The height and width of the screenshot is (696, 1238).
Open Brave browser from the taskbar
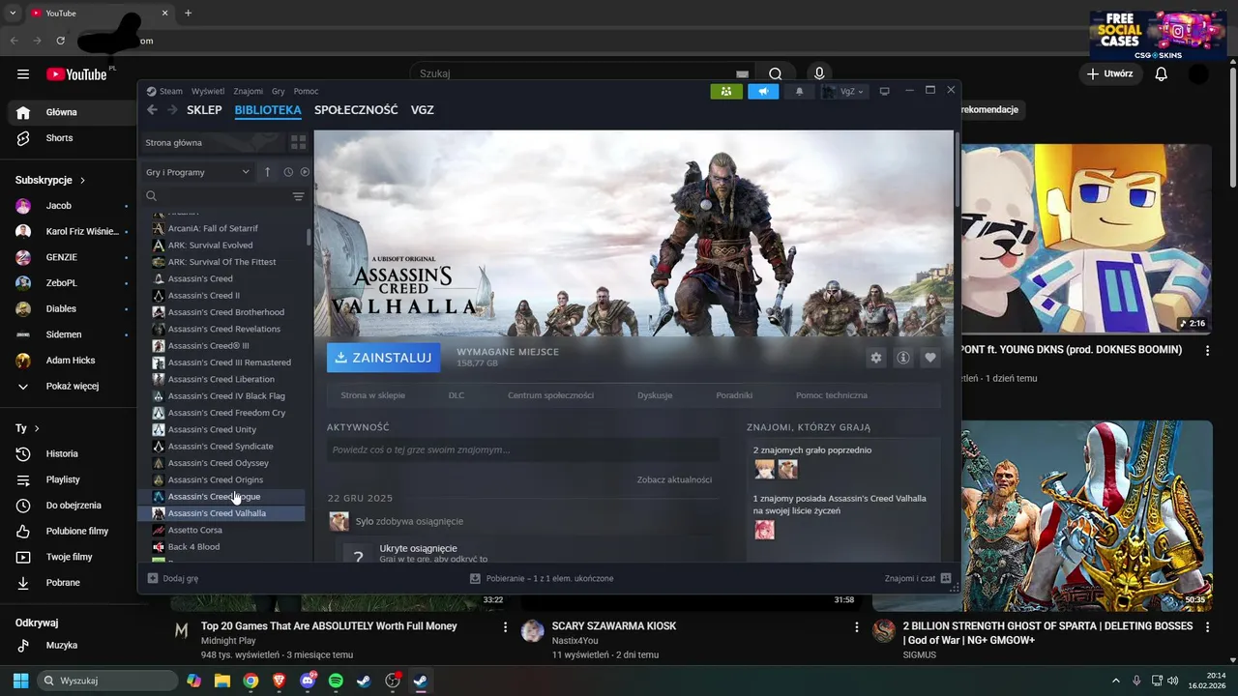pyautogui.click(x=279, y=681)
